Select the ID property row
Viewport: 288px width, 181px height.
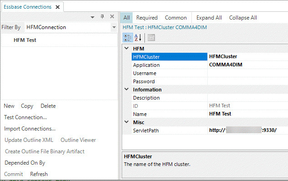coord(210,106)
